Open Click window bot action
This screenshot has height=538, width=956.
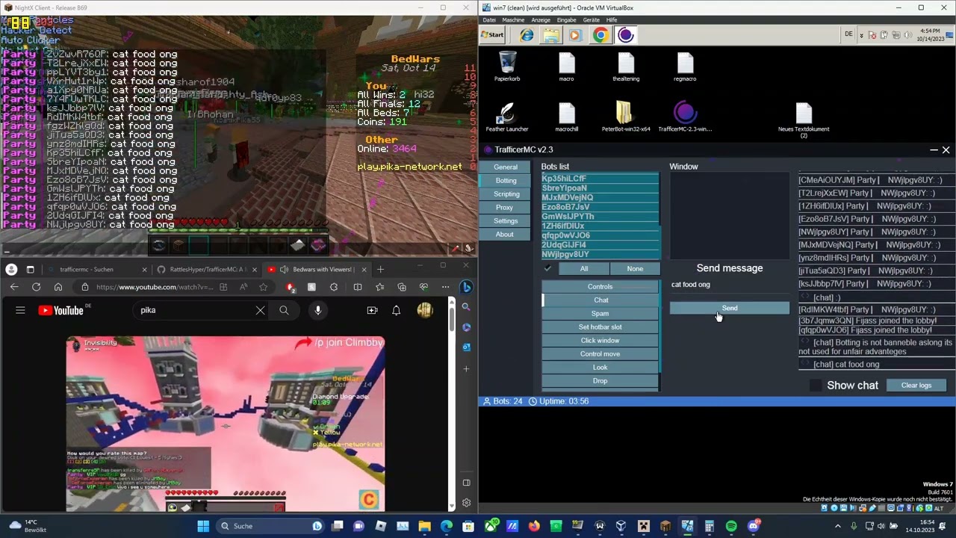(x=600, y=340)
